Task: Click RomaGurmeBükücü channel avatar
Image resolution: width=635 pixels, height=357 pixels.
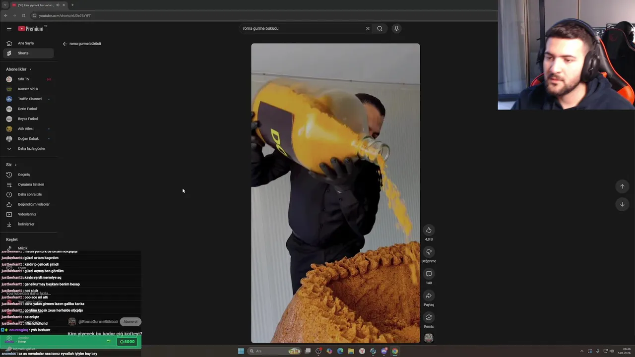Action: coord(72,322)
